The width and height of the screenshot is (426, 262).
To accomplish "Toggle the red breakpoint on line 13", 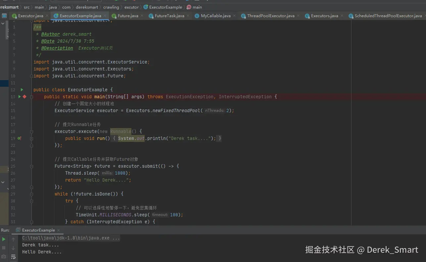I will (x=24, y=97).
